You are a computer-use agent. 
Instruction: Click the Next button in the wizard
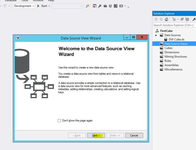(96, 135)
